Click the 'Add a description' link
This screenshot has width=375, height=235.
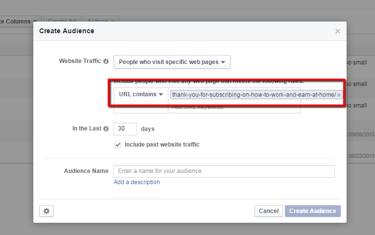pos(137,182)
